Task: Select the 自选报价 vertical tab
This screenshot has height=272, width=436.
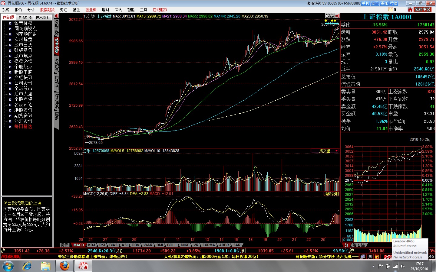Action: [x=57, y=83]
